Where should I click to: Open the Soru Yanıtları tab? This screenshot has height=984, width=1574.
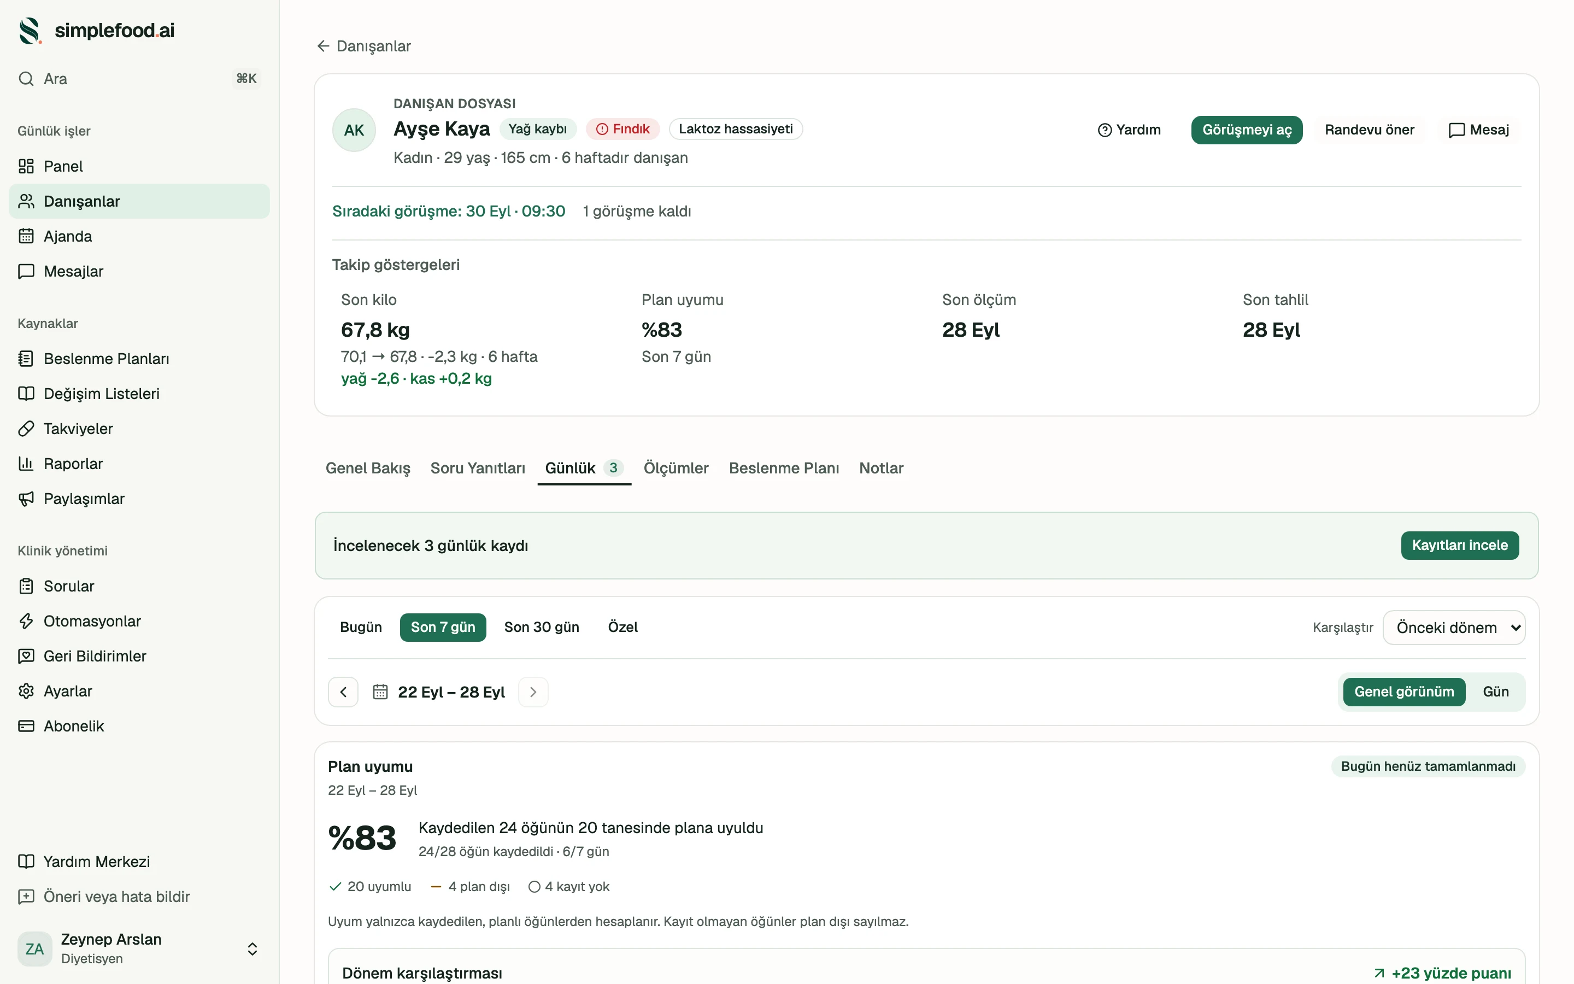478,468
